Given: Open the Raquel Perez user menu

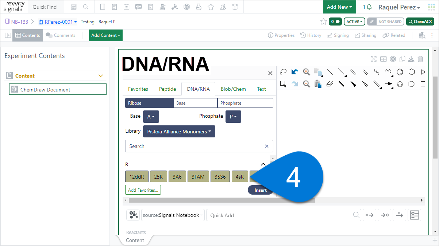Looking at the screenshot, I should [x=399, y=7].
